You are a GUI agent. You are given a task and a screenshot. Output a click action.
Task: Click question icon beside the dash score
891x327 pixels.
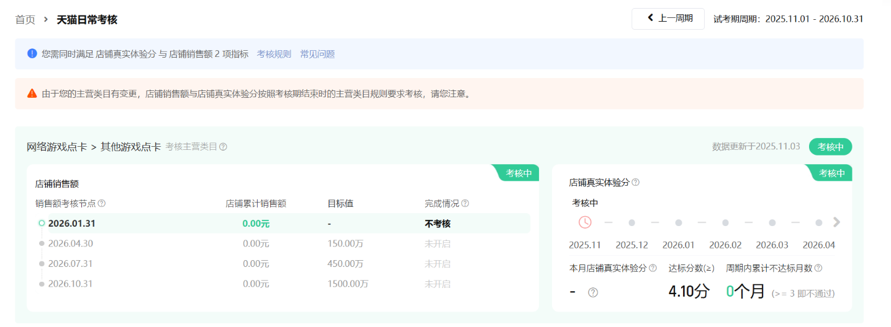[593, 292]
